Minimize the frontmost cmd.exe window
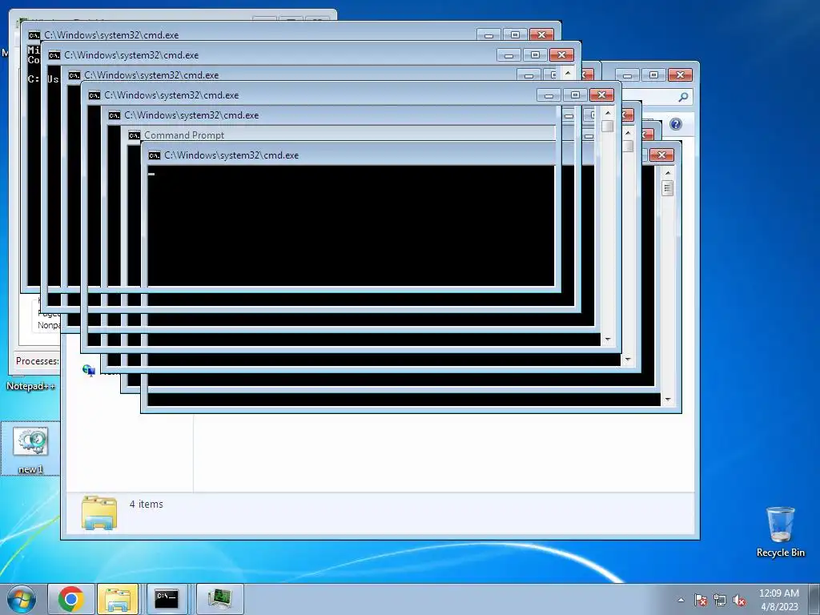The image size is (820, 615). pyautogui.click(x=488, y=35)
